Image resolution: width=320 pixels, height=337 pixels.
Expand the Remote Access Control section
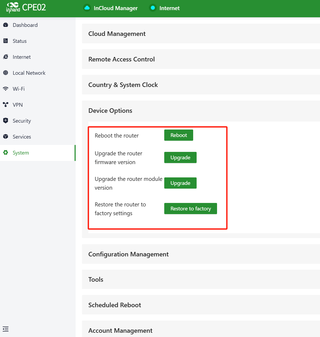point(122,59)
